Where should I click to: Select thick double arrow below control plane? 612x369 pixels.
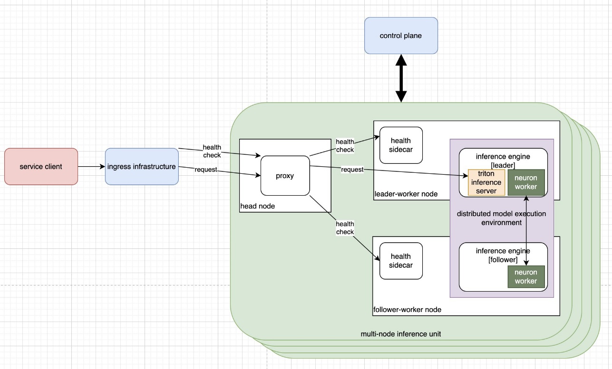coord(401,78)
